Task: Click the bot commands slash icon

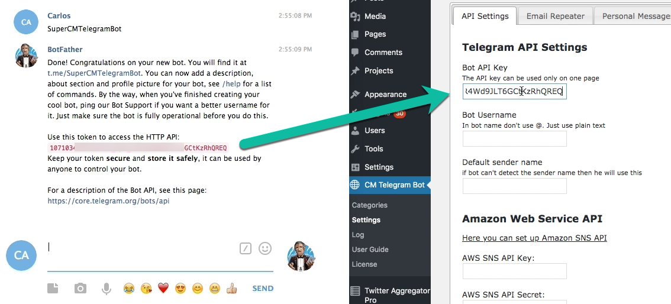Action: 245,248
